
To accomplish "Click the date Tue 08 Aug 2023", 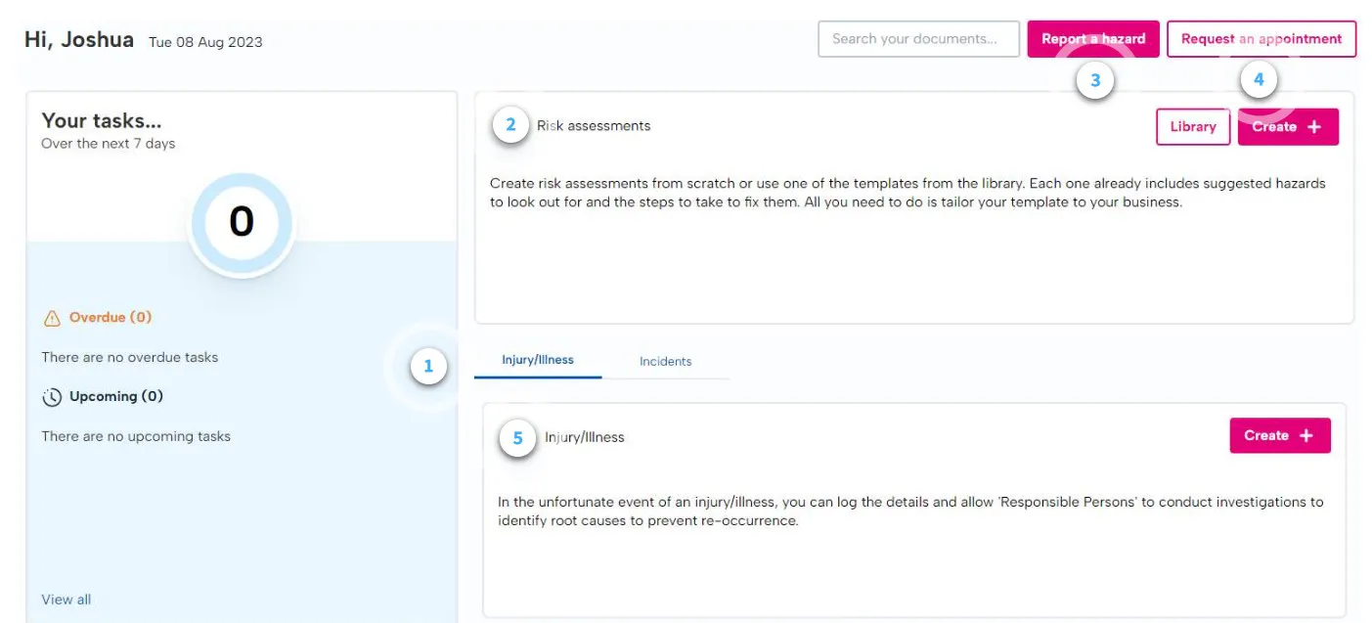I will point(205,42).
